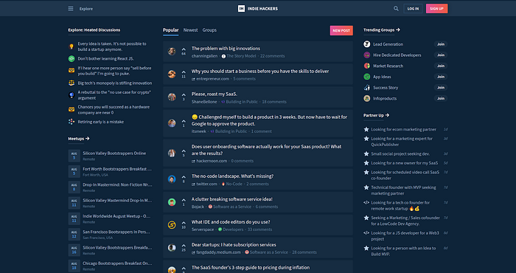The height and width of the screenshot is (273, 516).
Task: Click Serverspace yellow avatar icon
Action: point(172,225)
